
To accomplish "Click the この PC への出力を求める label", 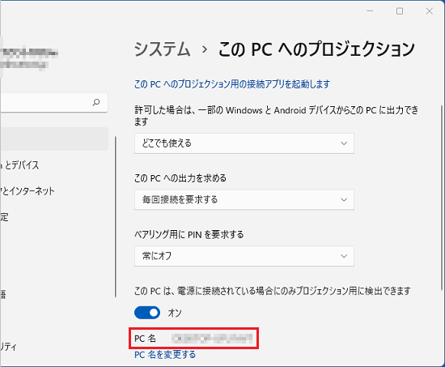I will pos(180,178).
